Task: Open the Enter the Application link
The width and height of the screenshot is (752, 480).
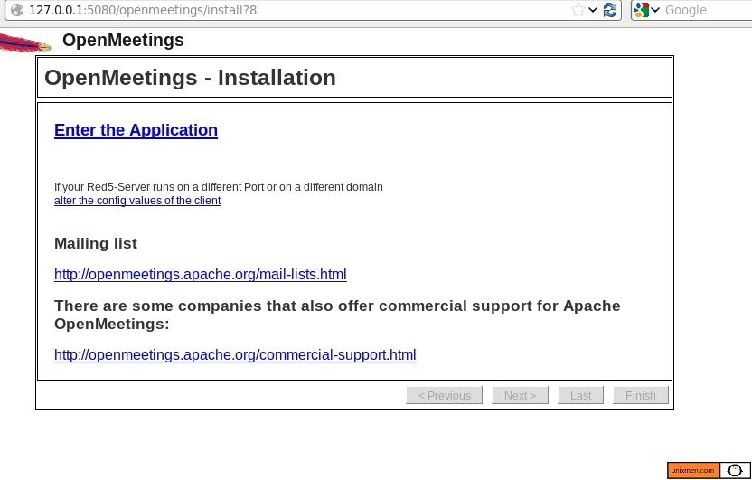Action: pos(136,130)
